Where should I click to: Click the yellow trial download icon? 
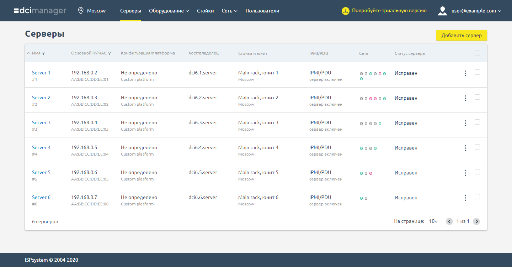(x=345, y=11)
